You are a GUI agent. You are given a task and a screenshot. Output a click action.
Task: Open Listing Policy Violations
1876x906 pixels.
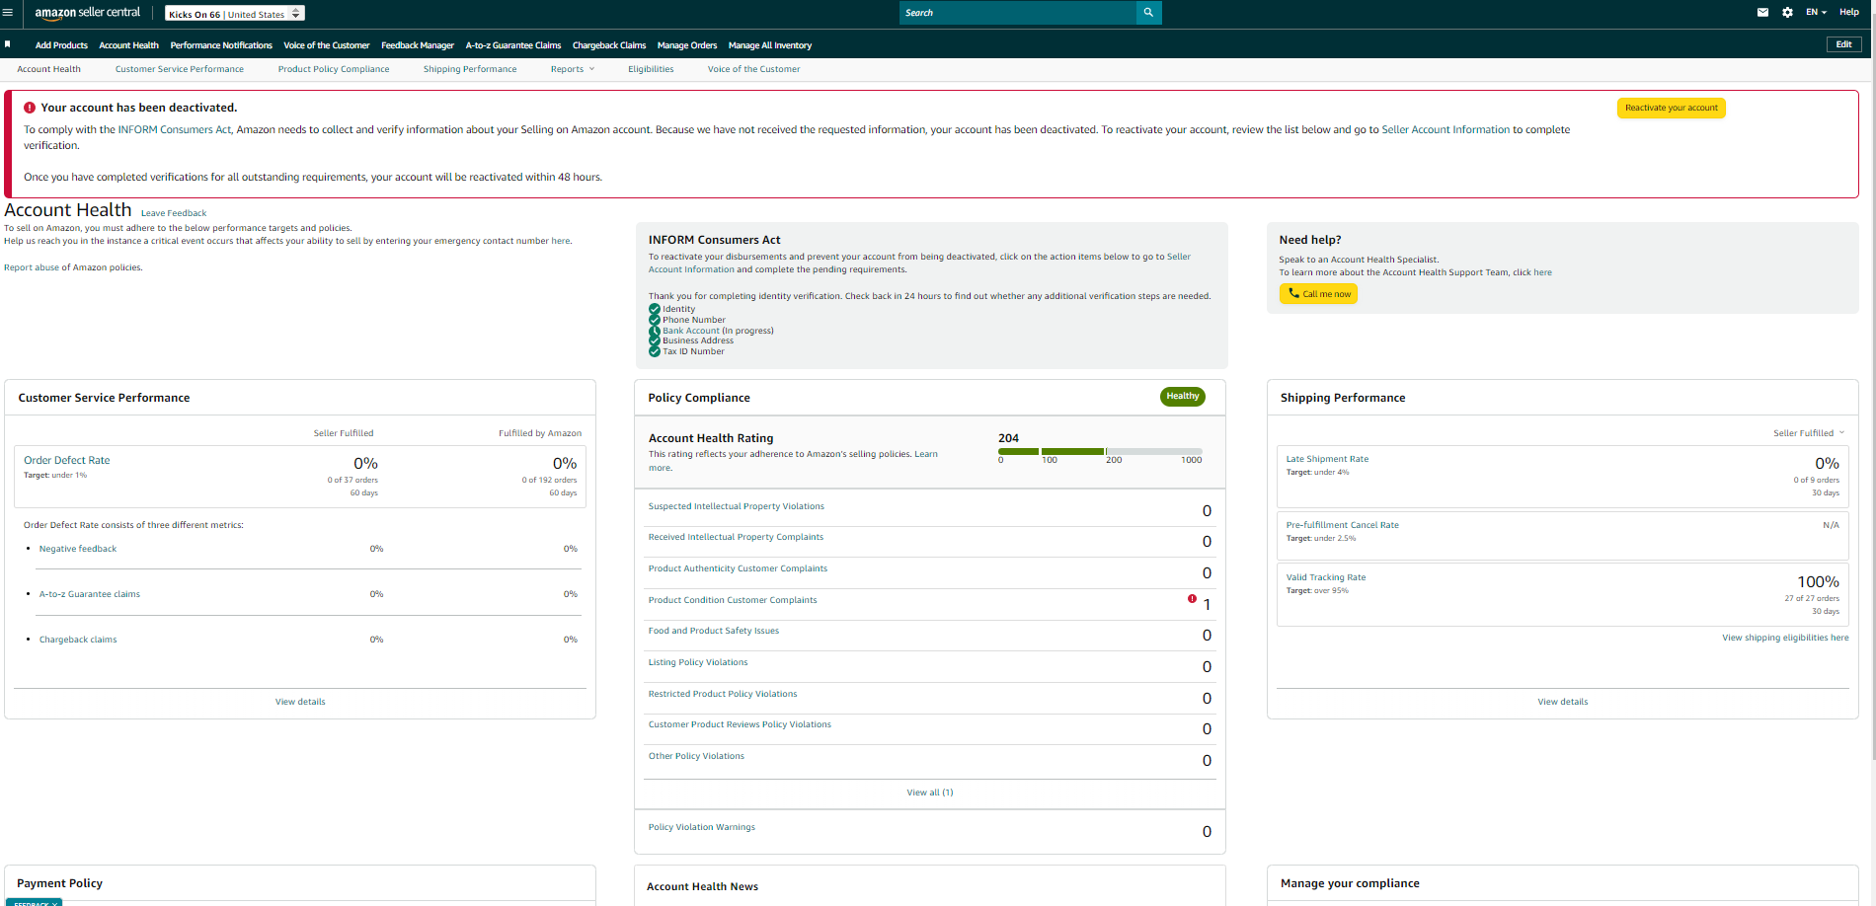tap(698, 662)
